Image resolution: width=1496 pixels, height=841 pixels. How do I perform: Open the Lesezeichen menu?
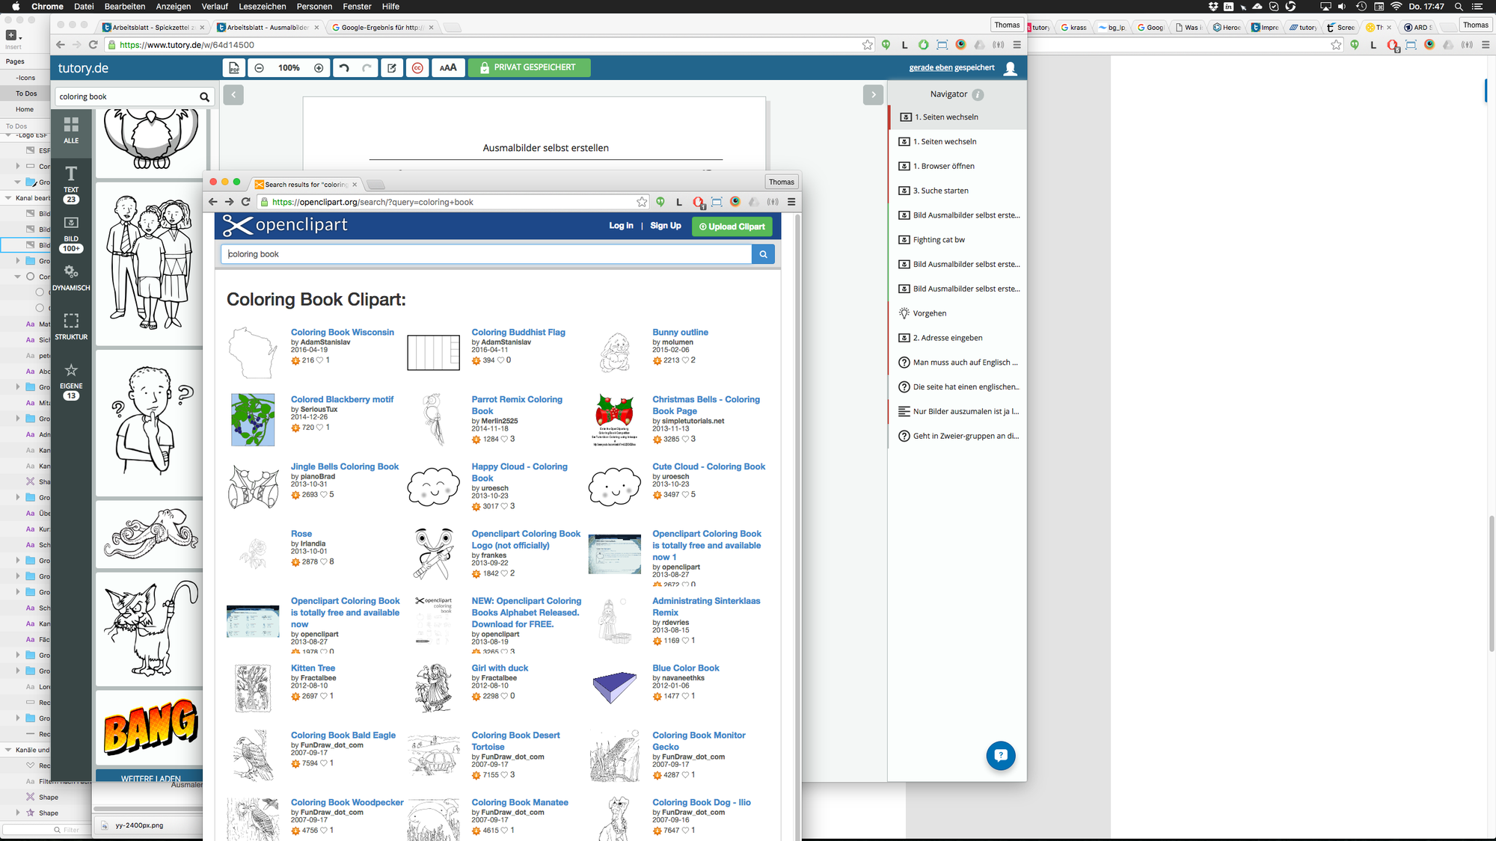[x=263, y=7]
